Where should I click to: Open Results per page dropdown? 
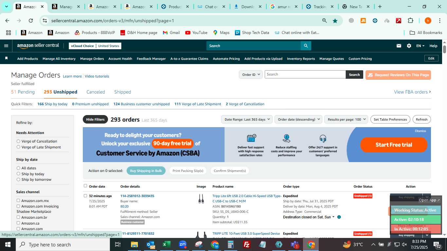coord(346,119)
